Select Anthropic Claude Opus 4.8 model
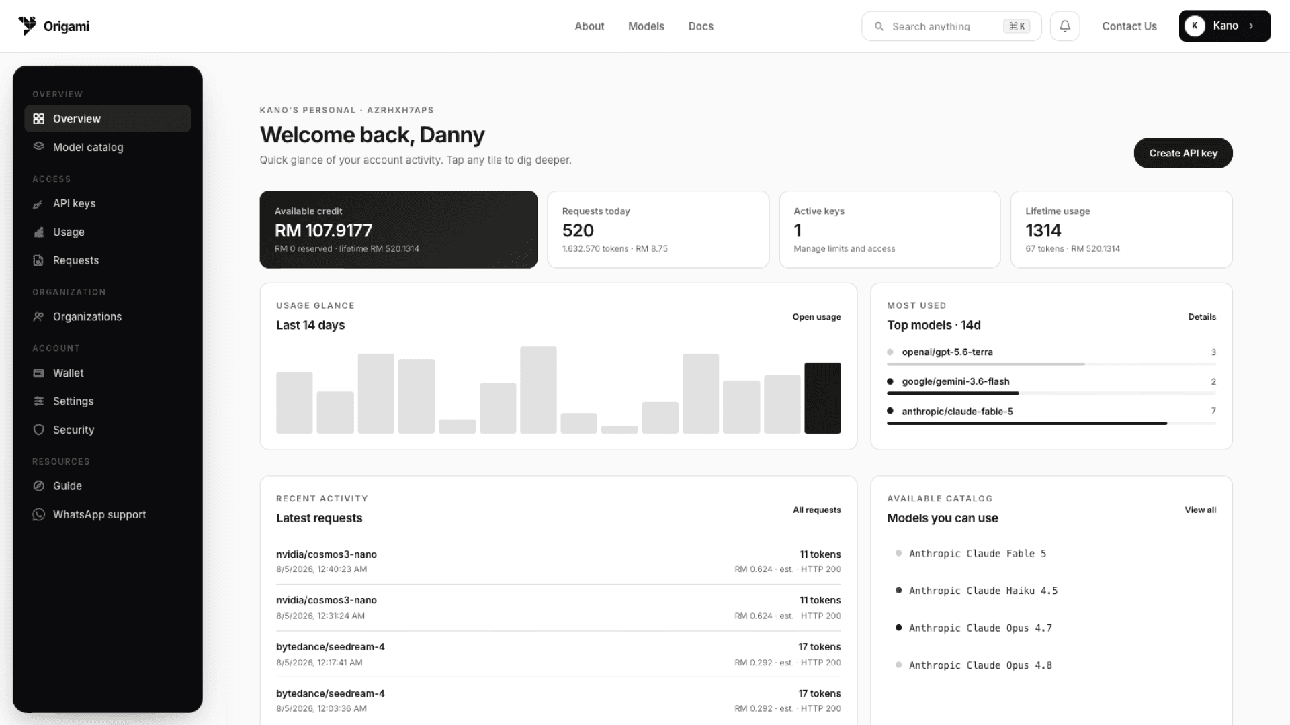The width and height of the screenshot is (1290, 725). pyautogui.click(x=974, y=665)
